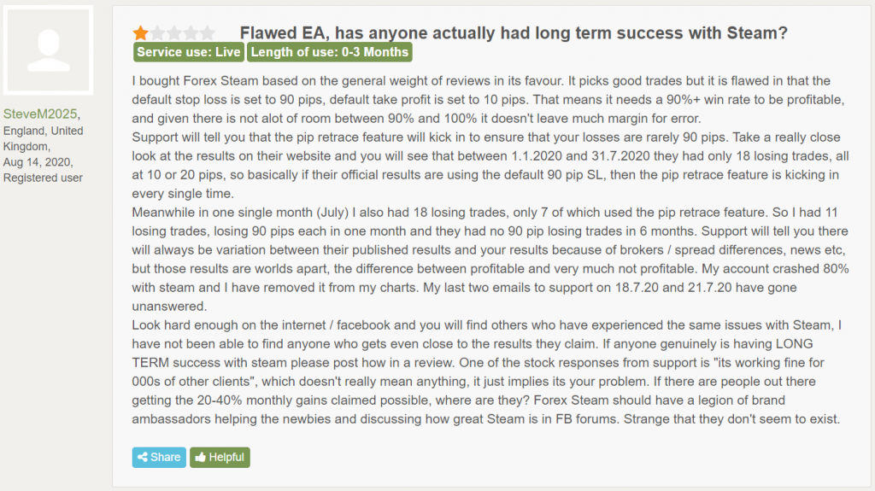
Task: Click the thumbs-up icon on Helpful
Action: coord(200,457)
